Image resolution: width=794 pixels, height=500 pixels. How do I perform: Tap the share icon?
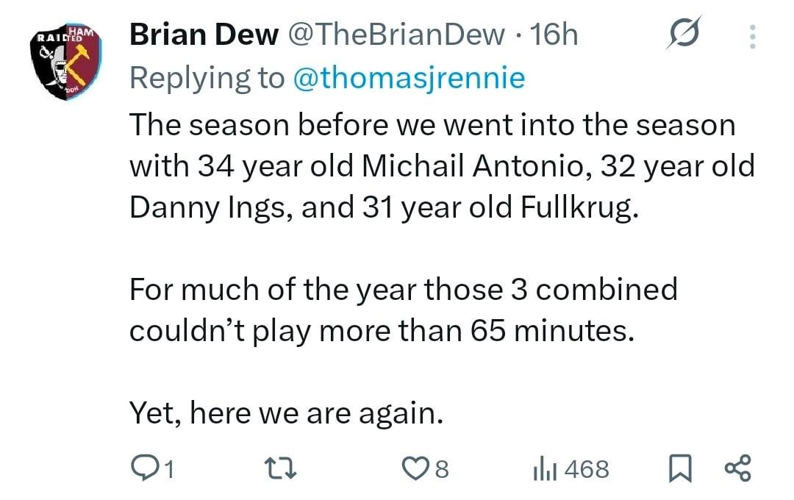[737, 467]
